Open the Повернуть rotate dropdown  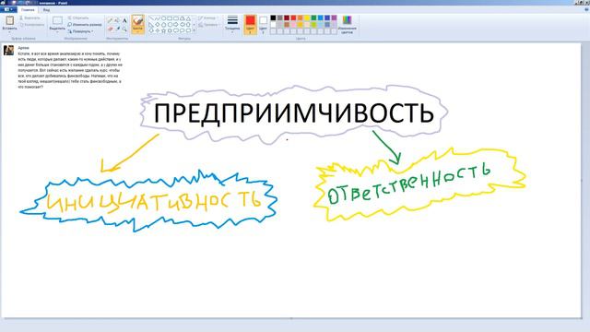pyautogui.click(x=80, y=31)
